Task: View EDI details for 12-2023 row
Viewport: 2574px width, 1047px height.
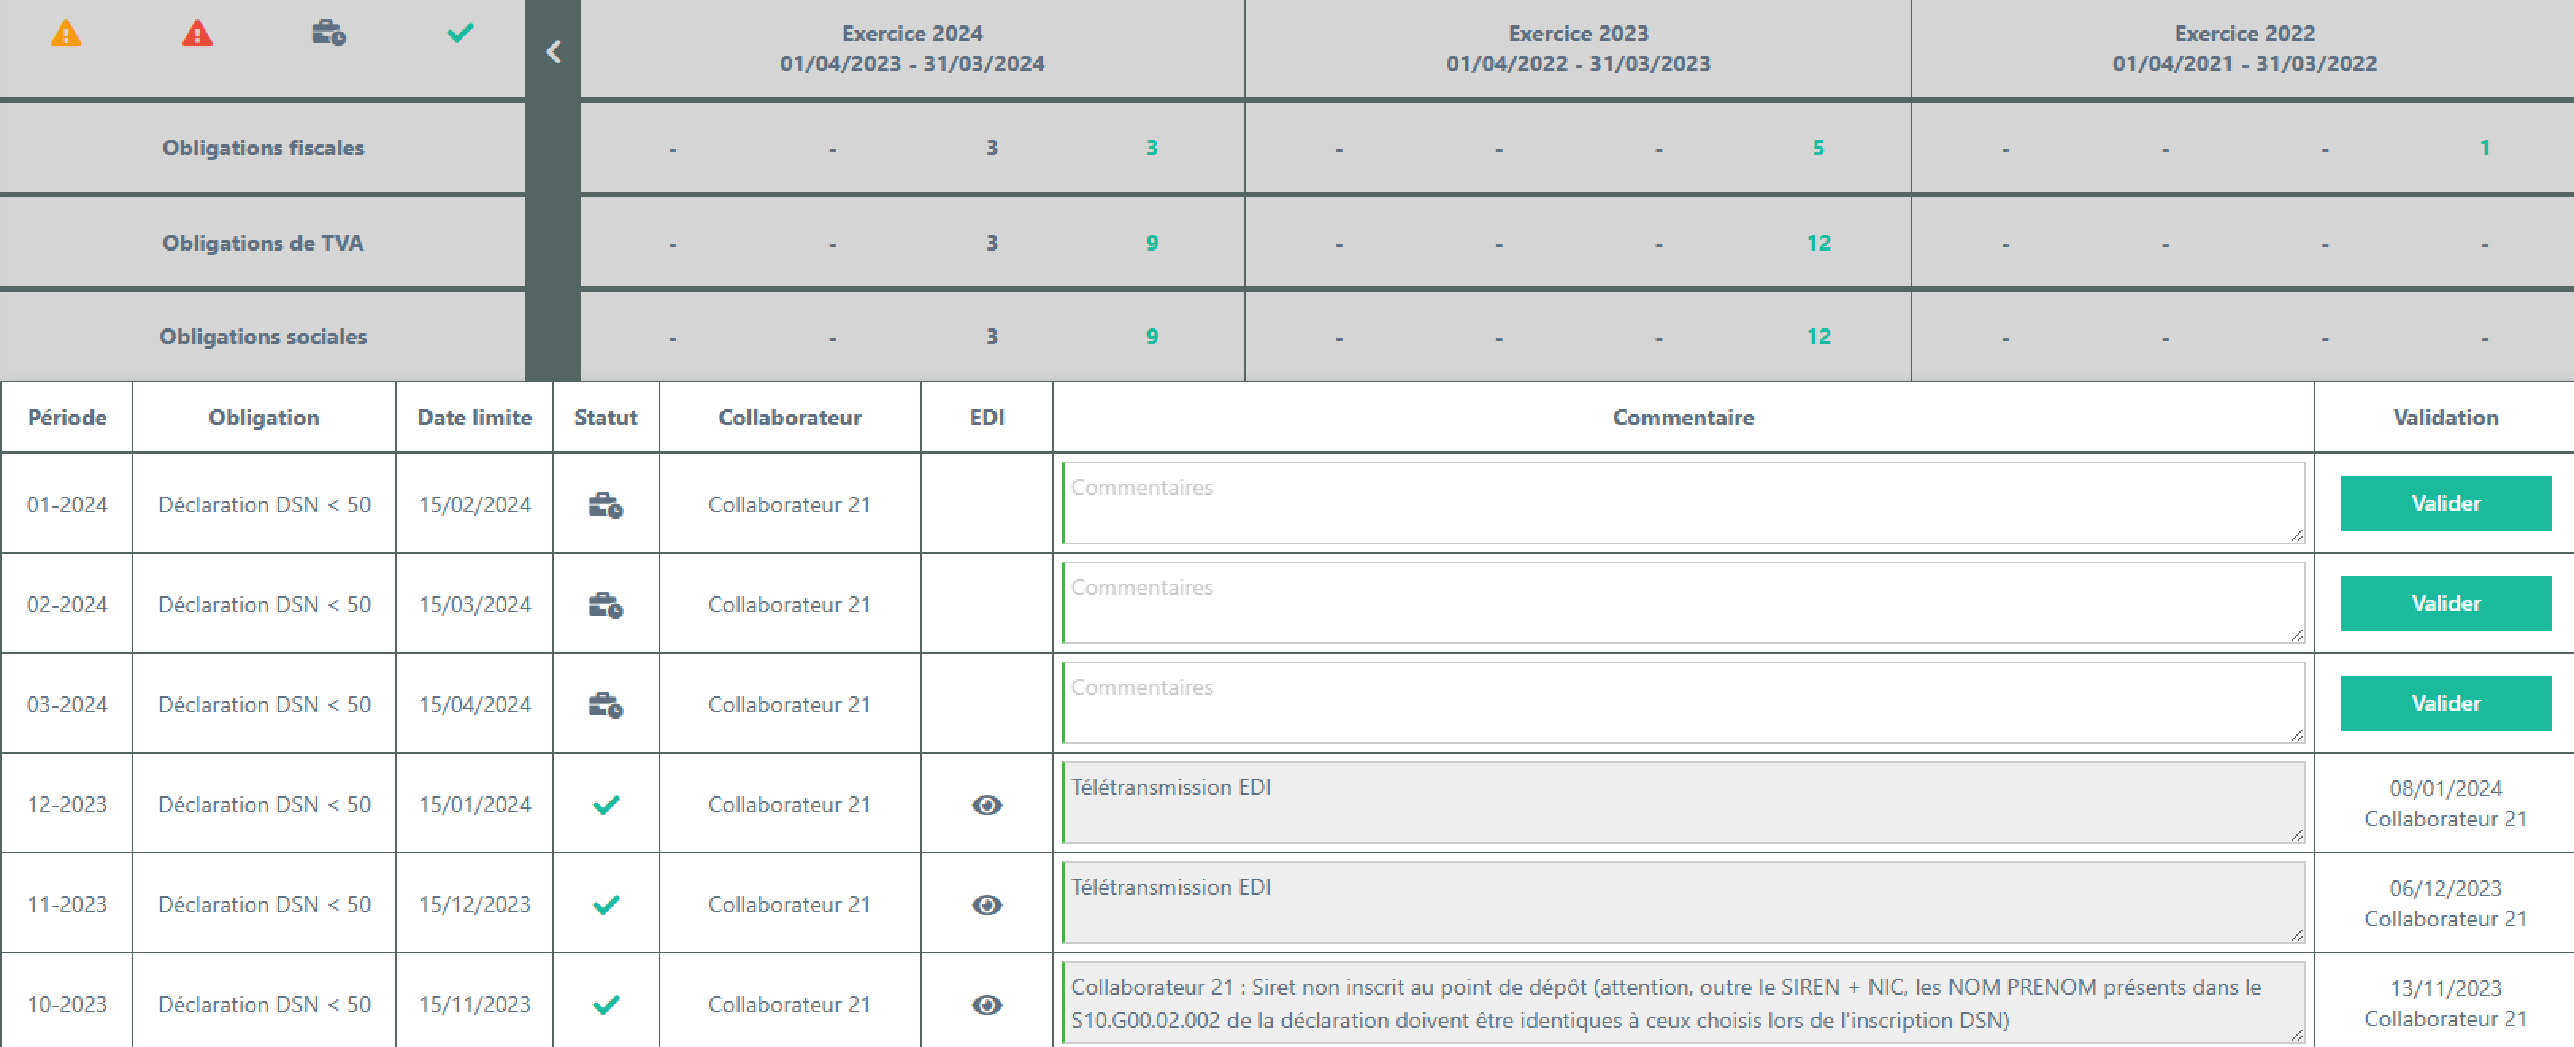Action: [986, 804]
